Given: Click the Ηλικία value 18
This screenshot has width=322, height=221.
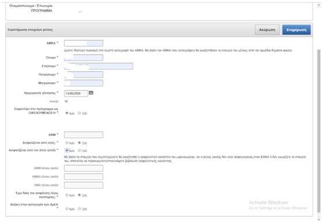Looking at the screenshot, I should click(66, 101).
